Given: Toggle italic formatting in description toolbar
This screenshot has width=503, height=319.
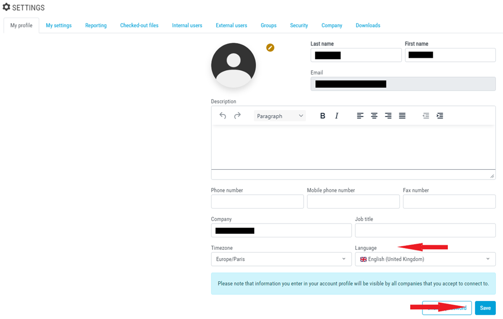Looking at the screenshot, I should 336,116.
